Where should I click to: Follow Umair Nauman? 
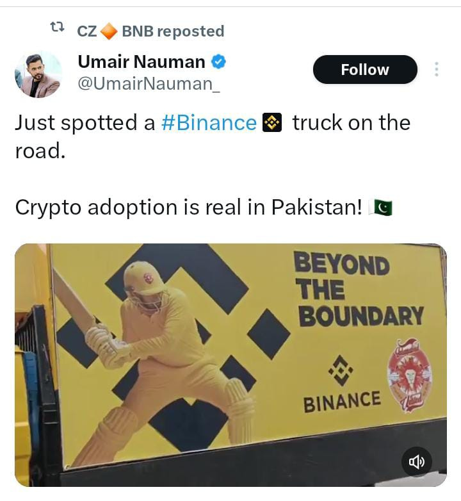tap(365, 70)
